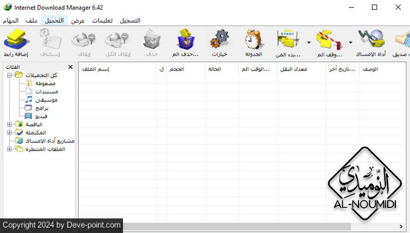Open Options (خيارات) gear icon
The height and width of the screenshot is (233, 410).
(220, 43)
